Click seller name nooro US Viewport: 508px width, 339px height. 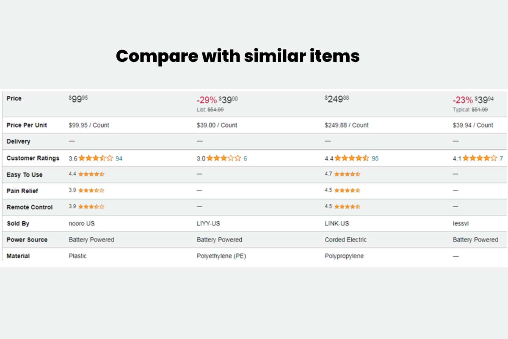[x=83, y=223]
